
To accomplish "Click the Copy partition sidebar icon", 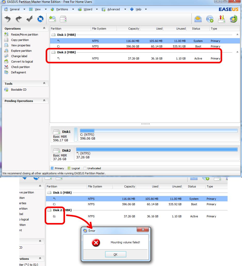I will click(6, 40).
